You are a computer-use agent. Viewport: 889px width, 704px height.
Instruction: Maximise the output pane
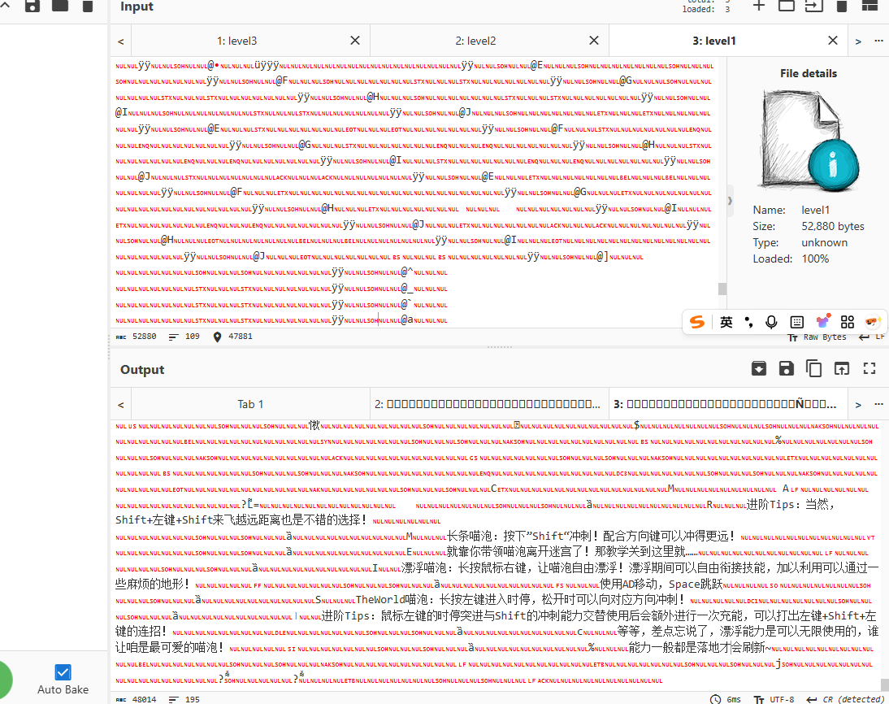869,369
